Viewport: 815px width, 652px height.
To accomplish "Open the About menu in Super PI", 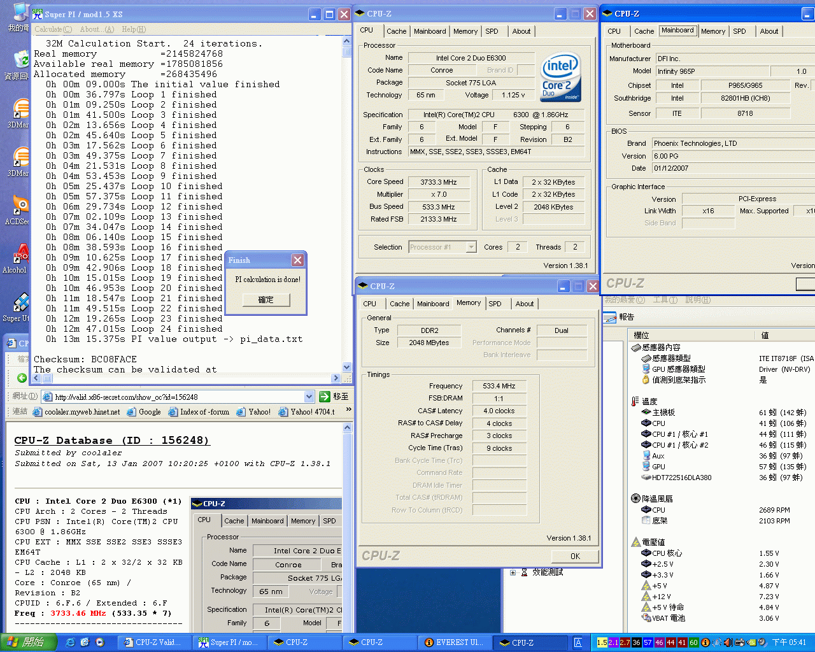I will [x=97, y=29].
